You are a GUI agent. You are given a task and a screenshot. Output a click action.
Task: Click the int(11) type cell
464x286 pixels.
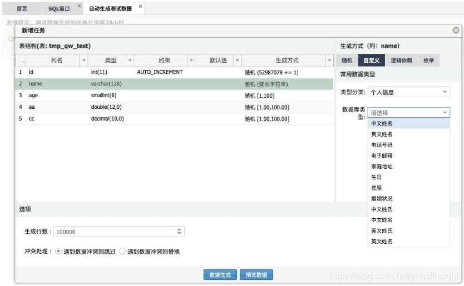99,72
